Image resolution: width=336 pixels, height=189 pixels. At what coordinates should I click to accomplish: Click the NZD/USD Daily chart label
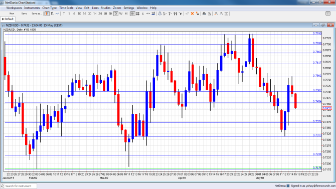20,30
